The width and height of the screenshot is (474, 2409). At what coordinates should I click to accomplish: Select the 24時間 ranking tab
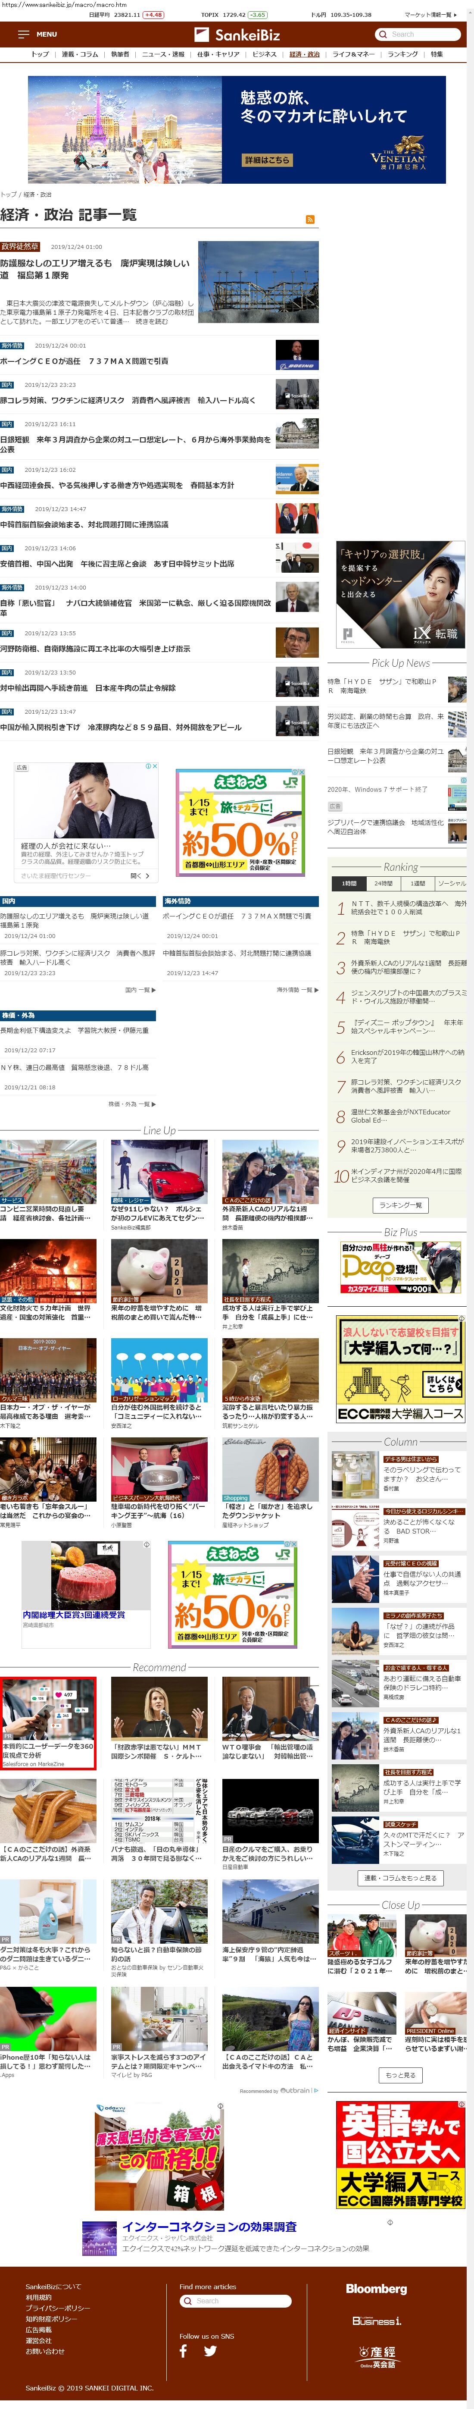point(384,883)
